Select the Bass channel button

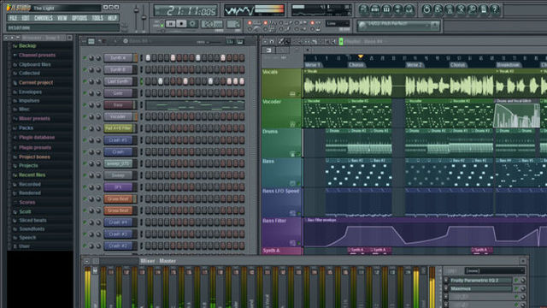[118, 104]
